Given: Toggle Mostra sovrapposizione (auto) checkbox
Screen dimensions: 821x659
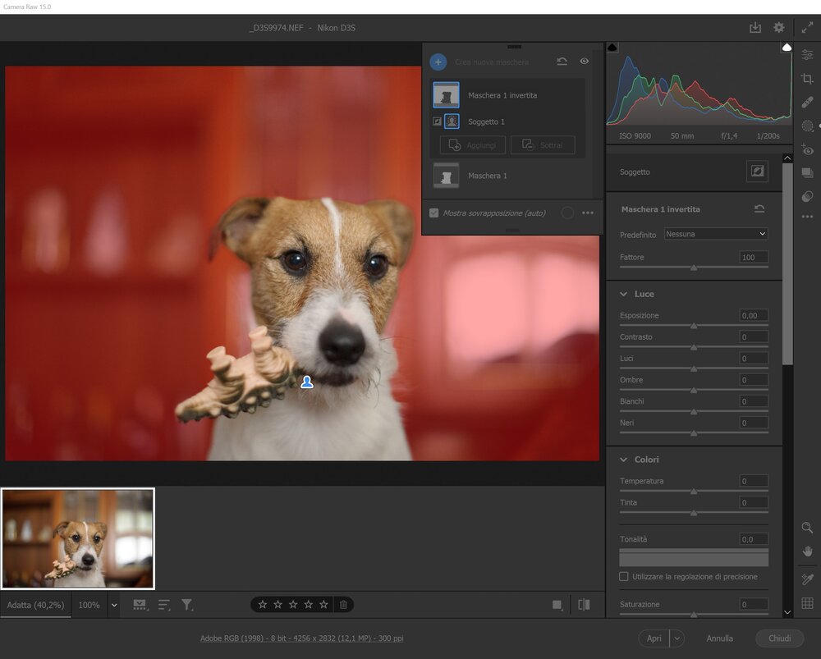Looking at the screenshot, I should pyautogui.click(x=433, y=213).
